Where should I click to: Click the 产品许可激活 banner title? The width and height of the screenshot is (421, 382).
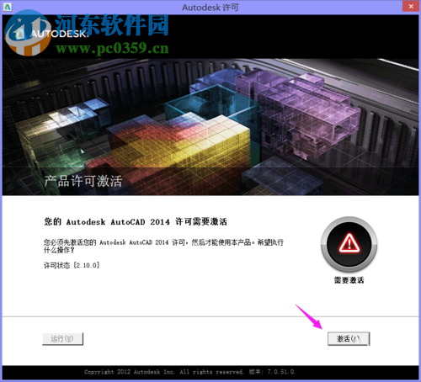(83, 181)
